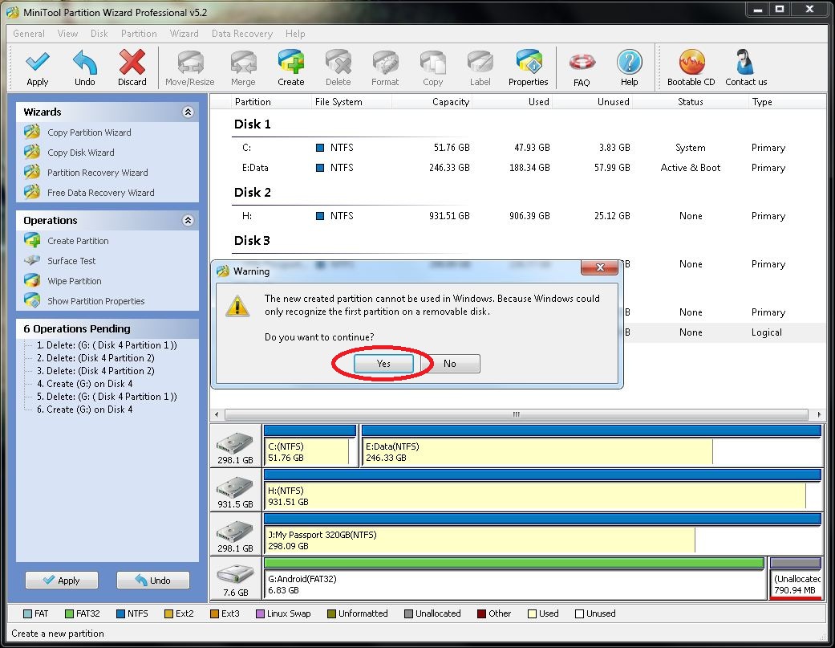Click the Format toolbar icon
This screenshot has width=835, height=648.
[x=385, y=62]
